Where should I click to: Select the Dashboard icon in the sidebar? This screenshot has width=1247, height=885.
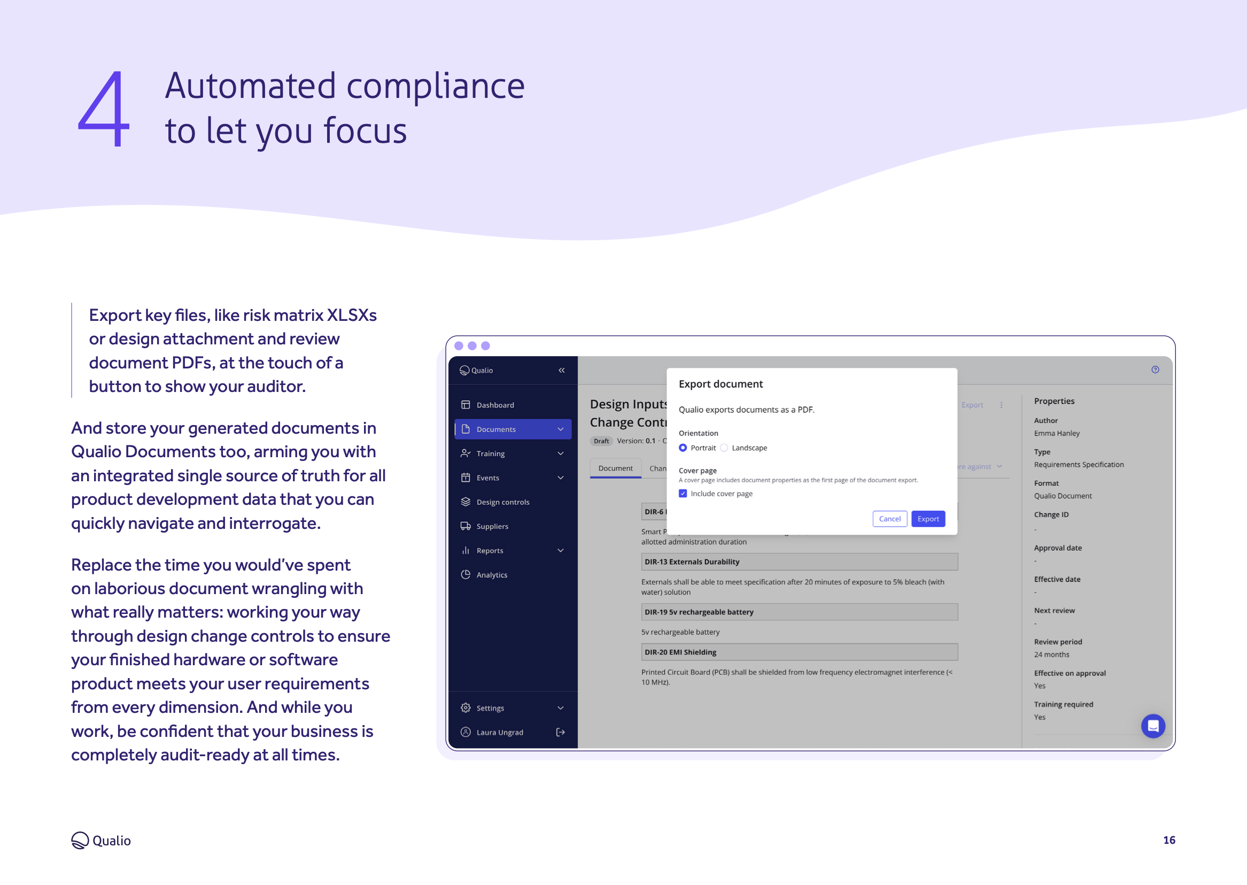pyautogui.click(x=466, y=404)
